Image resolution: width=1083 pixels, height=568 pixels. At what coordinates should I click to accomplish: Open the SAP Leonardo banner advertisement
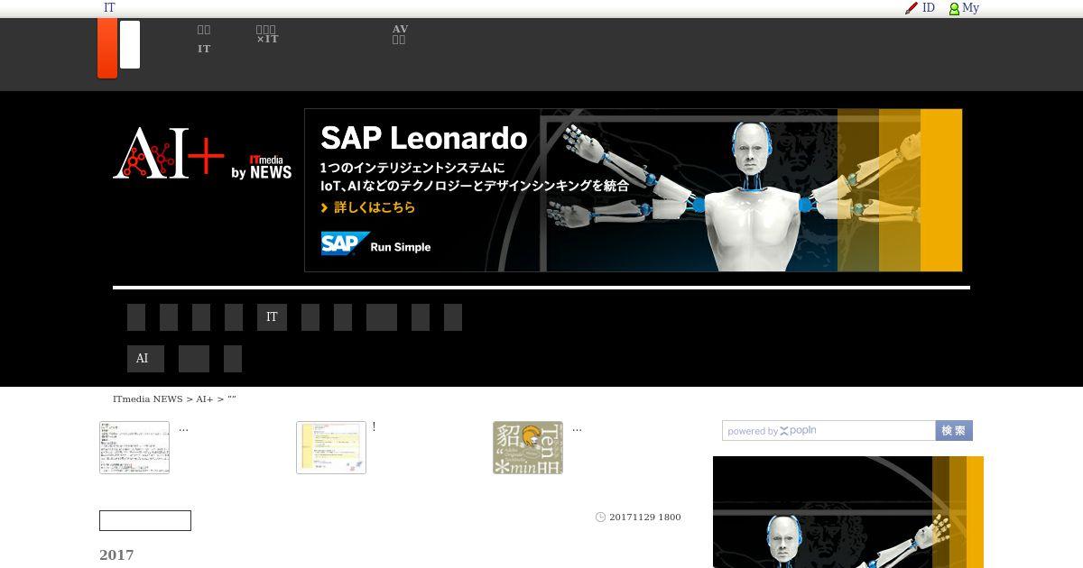tap(633, 190)
